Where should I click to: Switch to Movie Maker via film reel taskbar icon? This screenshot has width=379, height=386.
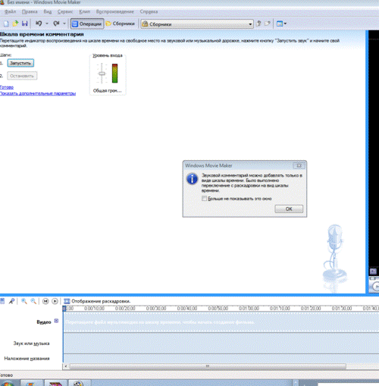(80, 383)
